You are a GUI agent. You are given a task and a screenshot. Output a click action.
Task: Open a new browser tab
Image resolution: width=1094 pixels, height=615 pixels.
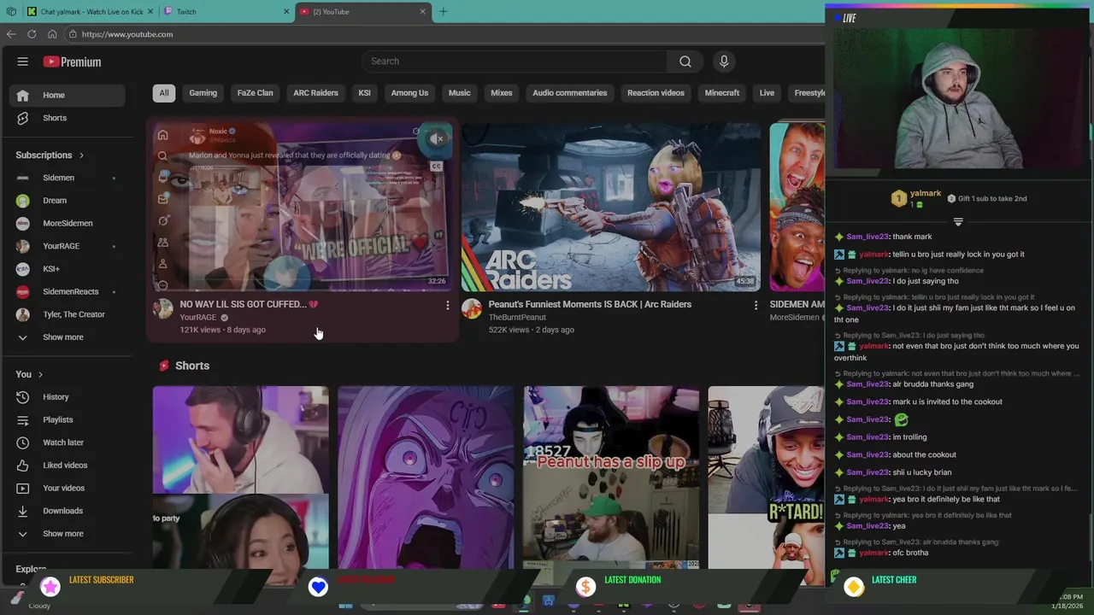pos(443,12)
